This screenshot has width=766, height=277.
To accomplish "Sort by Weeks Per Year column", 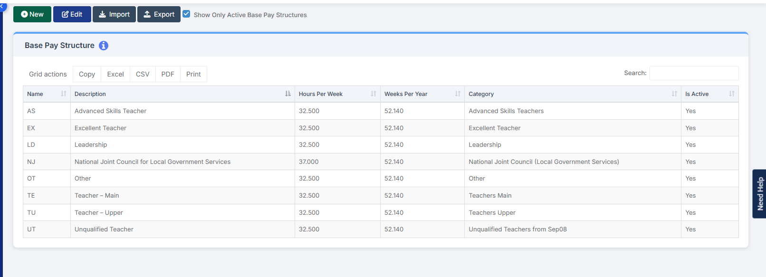I will coord(458,94).
